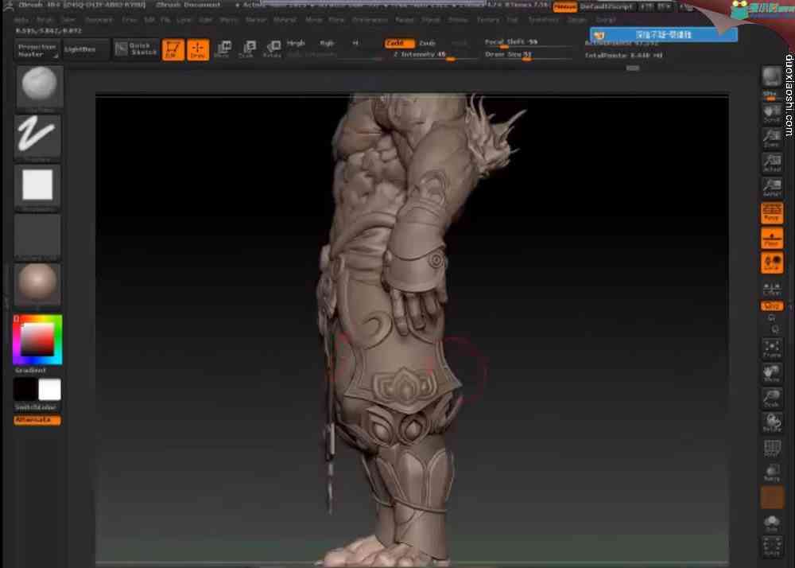
Task: Set canvas to Actual size
Action: (772, 162)
